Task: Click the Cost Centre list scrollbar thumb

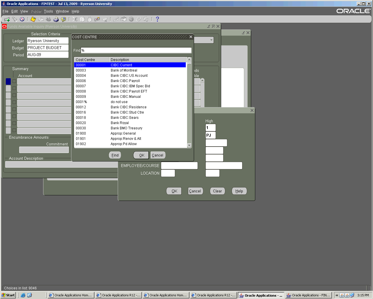Action: (x=189, y=63)
